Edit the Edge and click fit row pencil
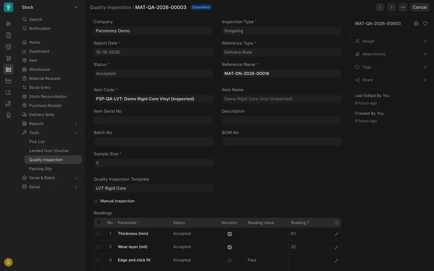This screenshot has height=271, width=434. tap(336, 260)
